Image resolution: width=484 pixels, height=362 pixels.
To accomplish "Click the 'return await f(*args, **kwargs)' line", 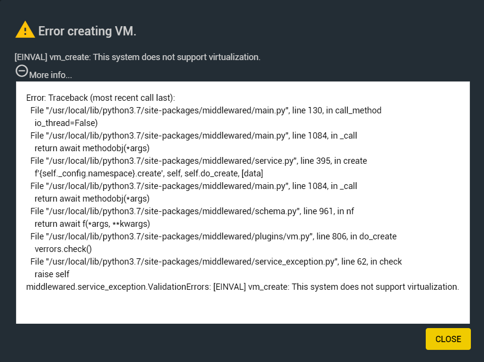I will pyautogui.click(x=92, y=224).
